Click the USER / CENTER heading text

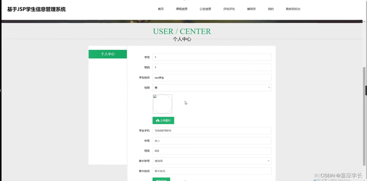182,31
